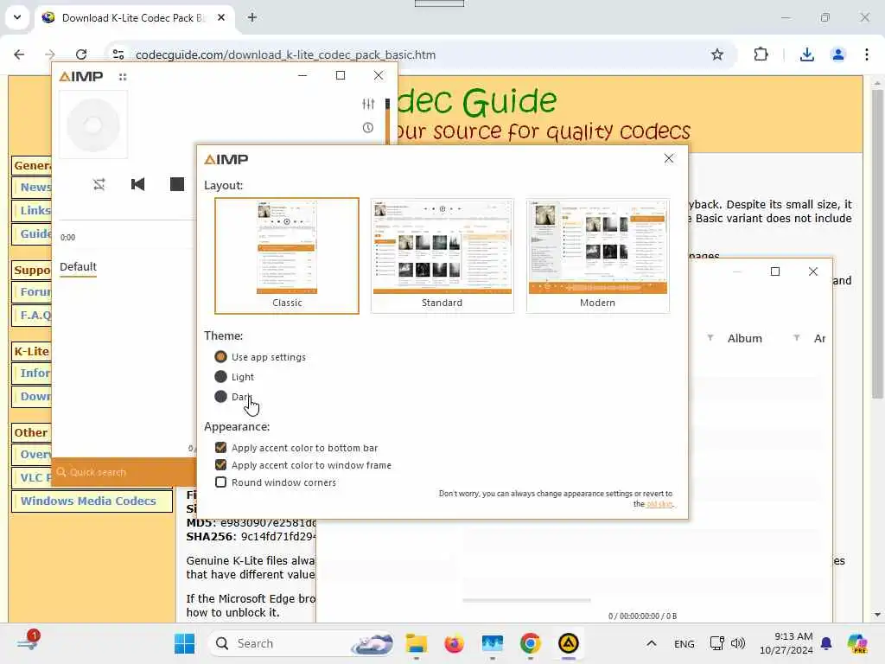
Task: Choose the Standard layout thumbnail
Action: coord(442,255)
